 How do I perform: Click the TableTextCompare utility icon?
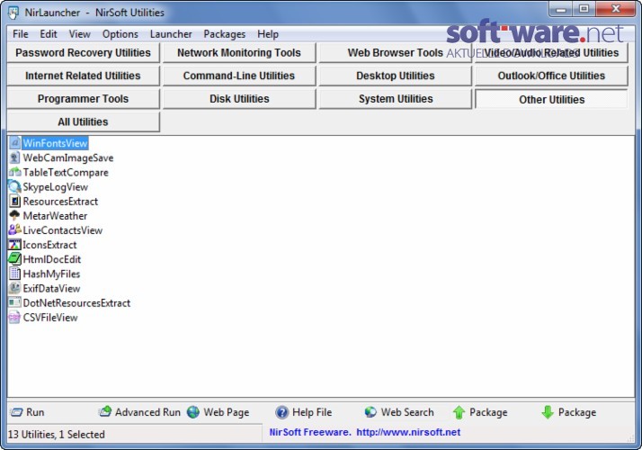click(14, 172)
